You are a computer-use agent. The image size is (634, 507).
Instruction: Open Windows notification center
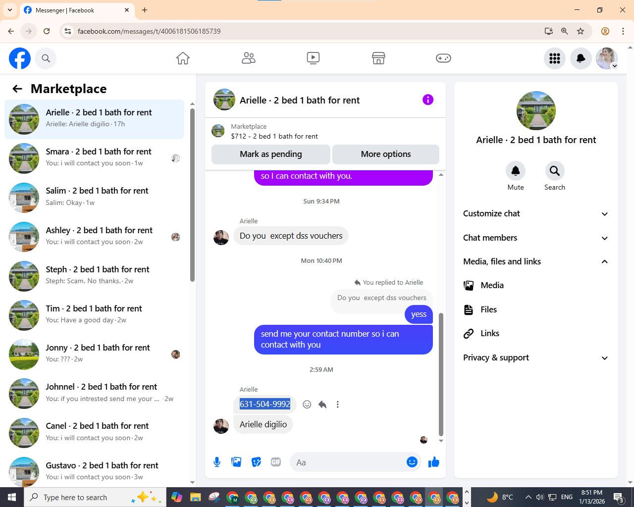(619, 497)
